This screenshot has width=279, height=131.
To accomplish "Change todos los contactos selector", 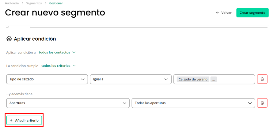I will [x=57, y=52].
